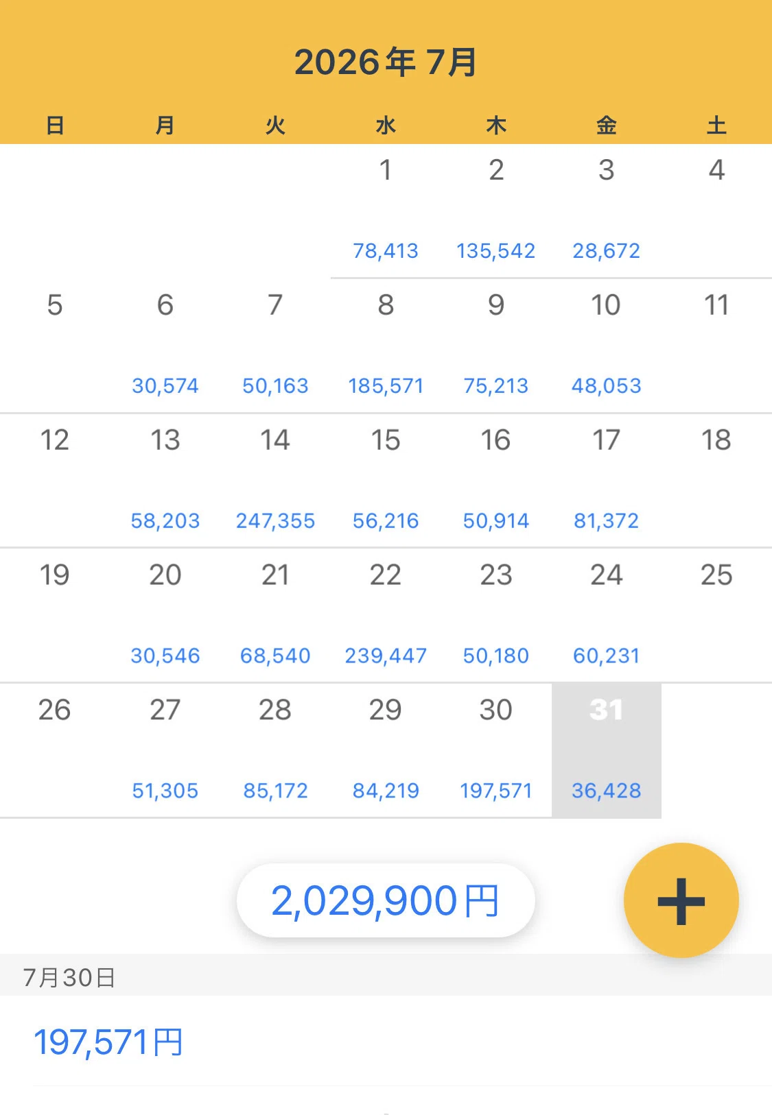Select July 14 showing 247,355
This screenshot has width=772, height=1115.
(x=275, y=480)
